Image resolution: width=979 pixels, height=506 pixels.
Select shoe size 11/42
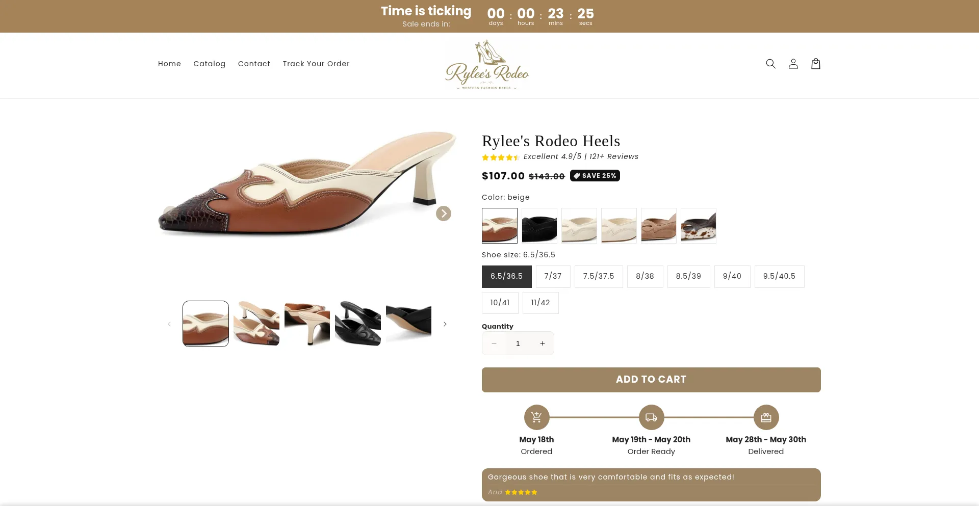pyautogui.click(x=540, y=303)
